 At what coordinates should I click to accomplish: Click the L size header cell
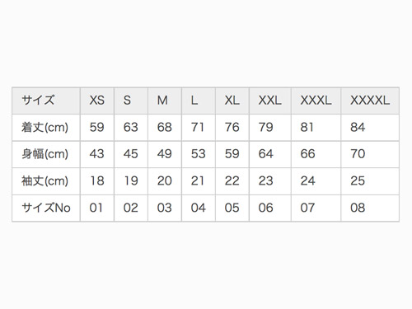(x=199, y=101)
